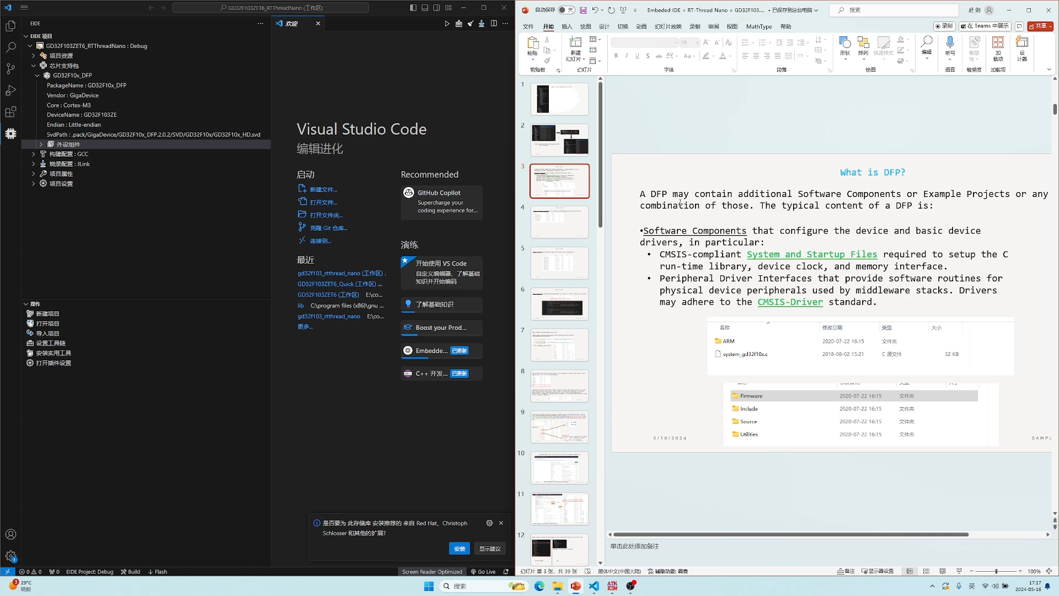
Task: Click the Build icon in status bar
Action: [130, 572]
